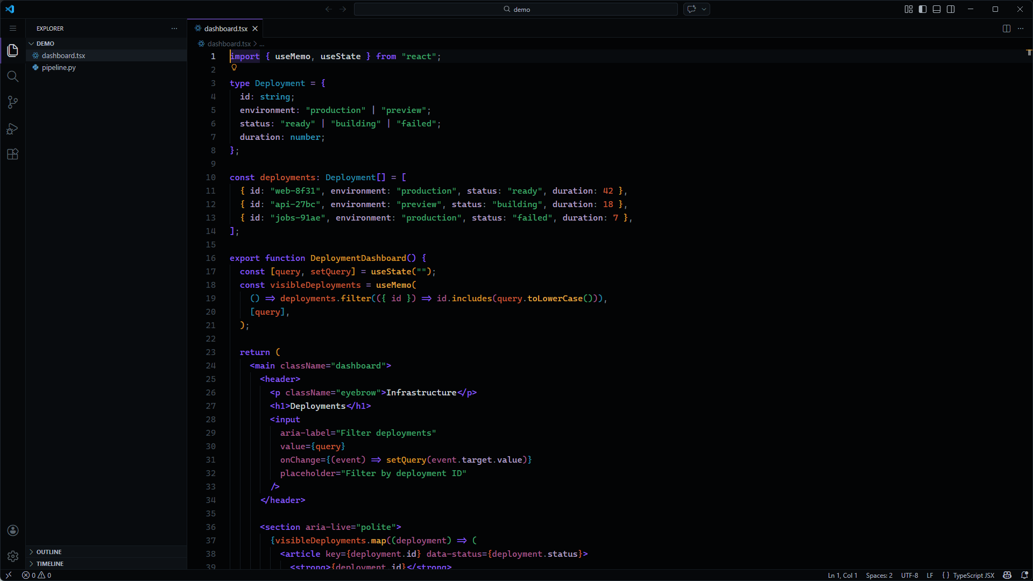Click the breadcrumb ellipsis symbol
Image resolution: width=1033 pixels, height=581 pixels.
tap(262, 44)
